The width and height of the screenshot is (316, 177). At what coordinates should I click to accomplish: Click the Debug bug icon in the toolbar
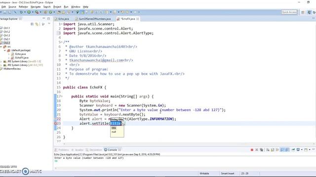coord(21,12)
